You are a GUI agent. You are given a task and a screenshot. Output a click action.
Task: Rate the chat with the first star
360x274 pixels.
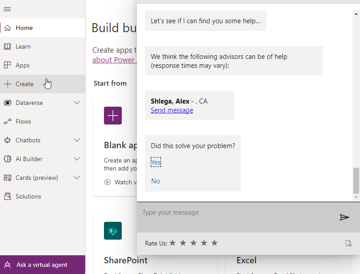[173, 243]
